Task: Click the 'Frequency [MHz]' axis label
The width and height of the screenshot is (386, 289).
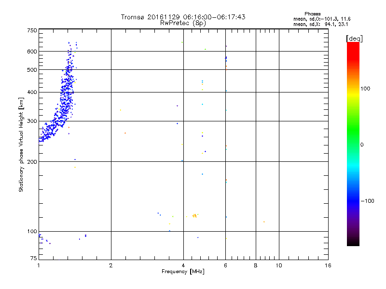Action: pos(183,272)
